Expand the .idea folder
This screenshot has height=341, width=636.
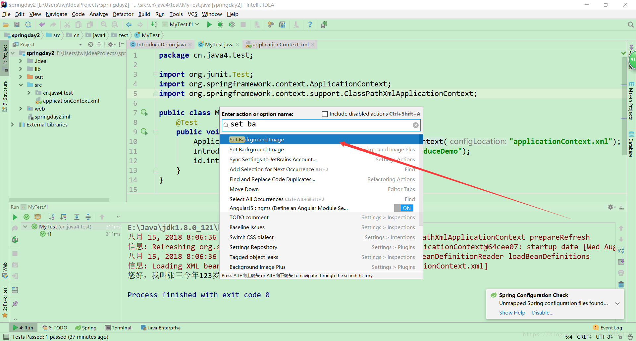point(21,61)
